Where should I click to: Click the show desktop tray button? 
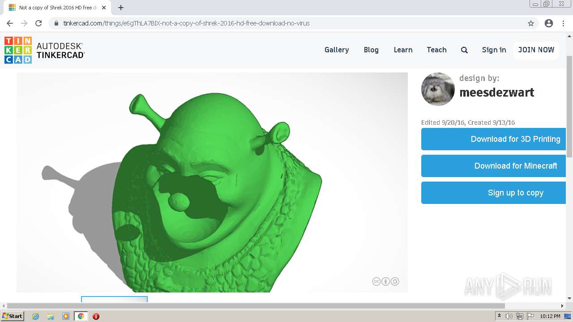(568, 316)
